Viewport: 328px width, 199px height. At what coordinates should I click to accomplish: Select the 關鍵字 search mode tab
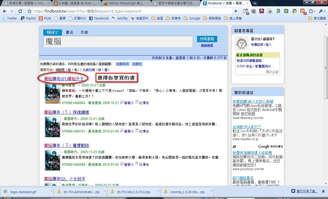pos(53,32)
